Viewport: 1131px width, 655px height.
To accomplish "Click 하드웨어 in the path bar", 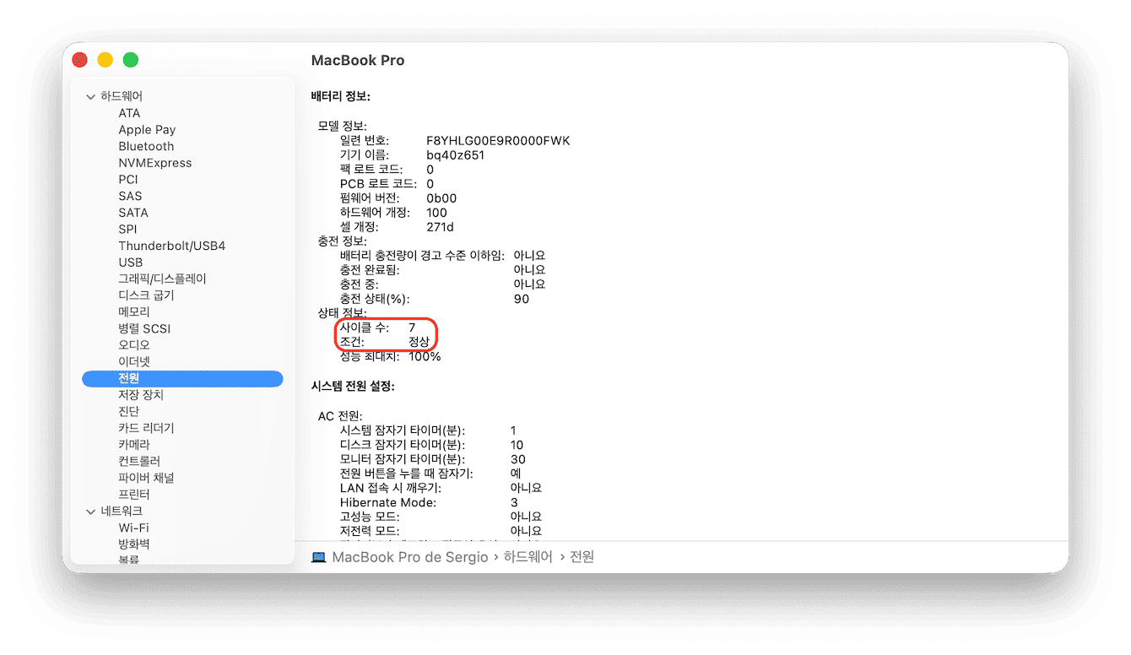I will point(528,557).
